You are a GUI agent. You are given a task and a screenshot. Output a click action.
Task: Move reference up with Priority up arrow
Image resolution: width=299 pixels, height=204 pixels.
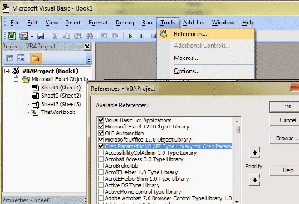[255, 152]
